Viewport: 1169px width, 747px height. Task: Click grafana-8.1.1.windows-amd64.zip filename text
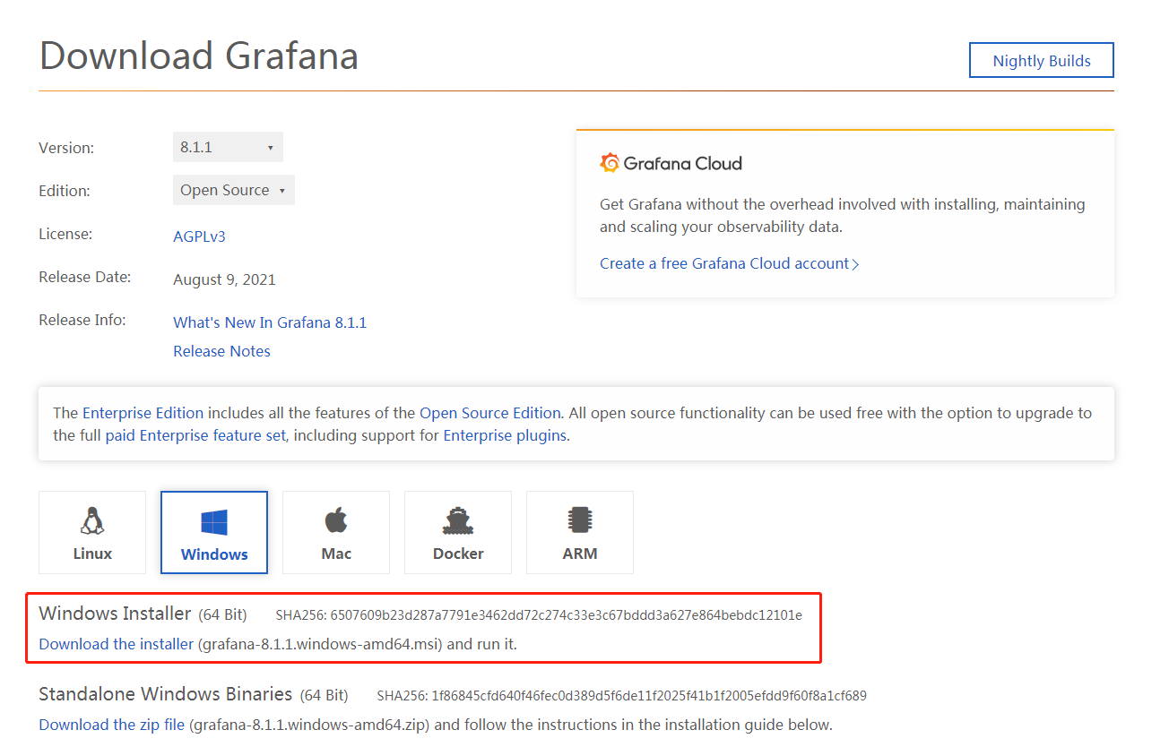point(310,725)
